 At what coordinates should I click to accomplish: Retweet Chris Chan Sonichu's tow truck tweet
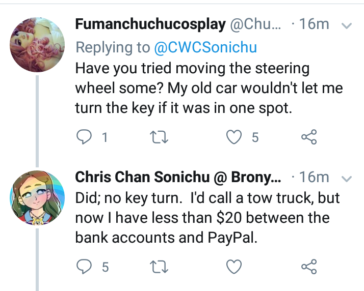[159, 267]
